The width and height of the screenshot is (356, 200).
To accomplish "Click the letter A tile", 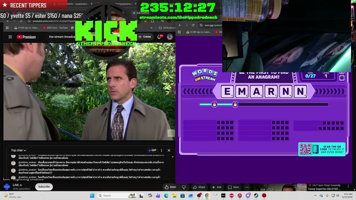I will coord(257,92).
